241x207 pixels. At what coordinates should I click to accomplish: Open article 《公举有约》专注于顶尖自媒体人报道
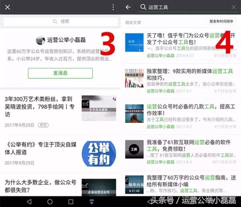click(x=41, y=148)
